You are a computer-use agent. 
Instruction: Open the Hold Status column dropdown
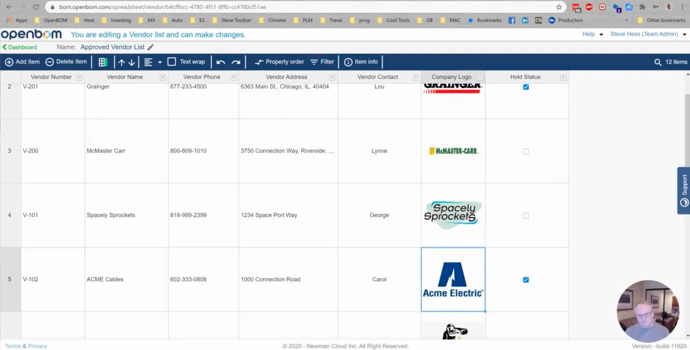[563, 78]
